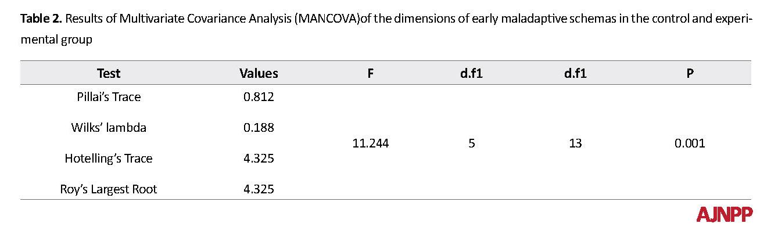Select the value 0.812

pyautogui.click(x=259, y=97)
